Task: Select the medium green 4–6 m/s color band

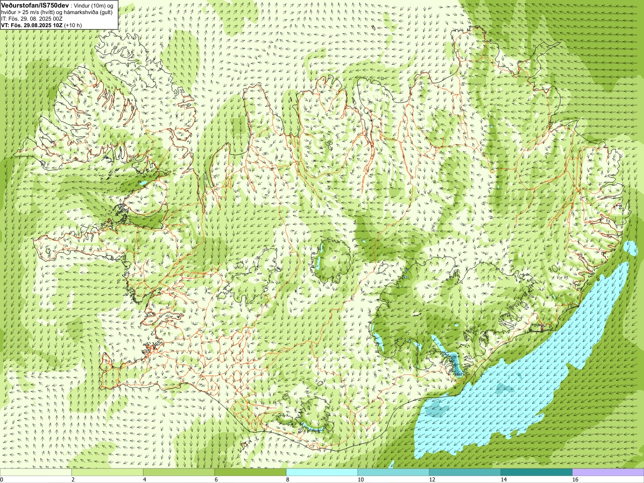Action: point(179,472)
